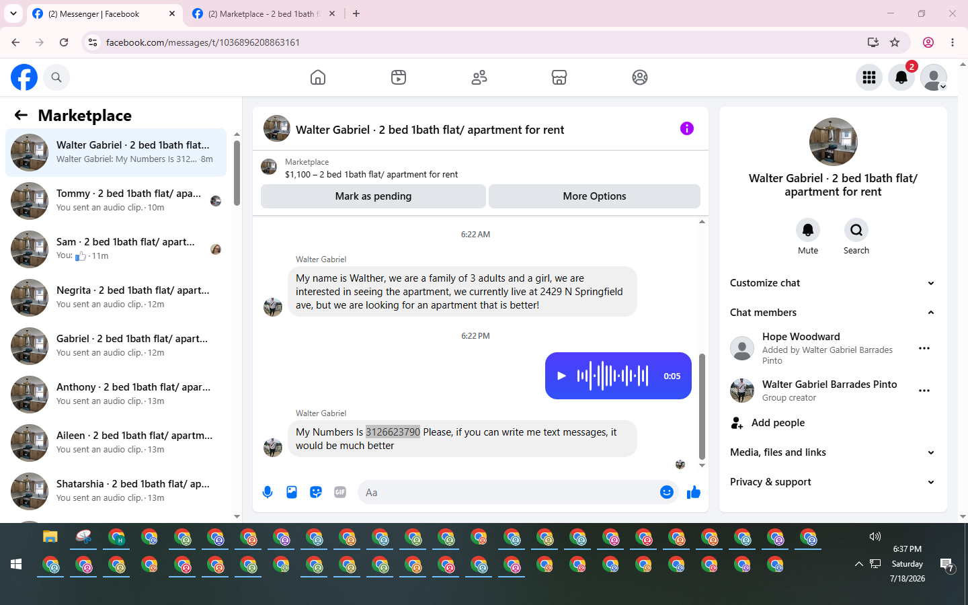Bookmark this page with the star
Screen dimensions: 968x605
[895, 42]
